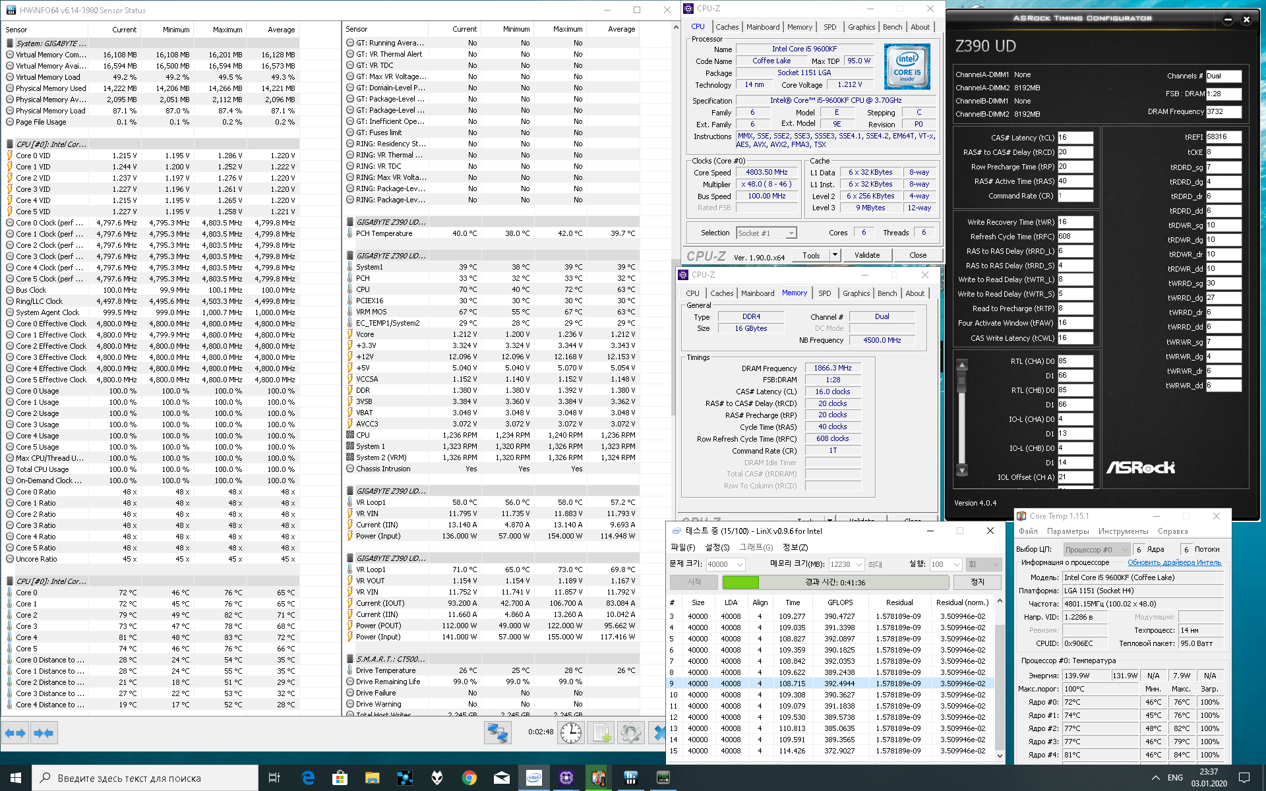The width and height of the screenshot is (1266, 791).
Task: Switch to CPU-Z Mainboard tab in top window
Action: [x=763, y=27]
